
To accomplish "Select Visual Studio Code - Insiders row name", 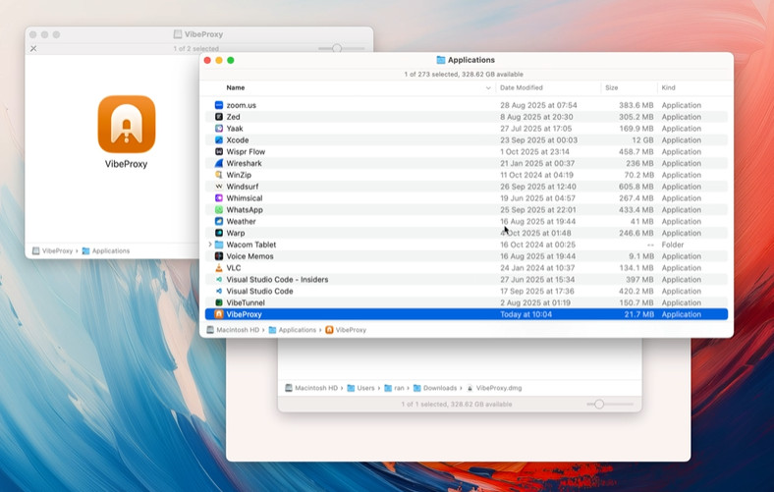I will point(277,279).
